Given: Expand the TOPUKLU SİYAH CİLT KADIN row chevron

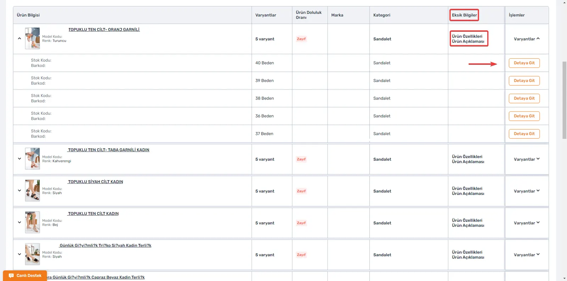Looking at the screenshot, I should click(19, 191).
